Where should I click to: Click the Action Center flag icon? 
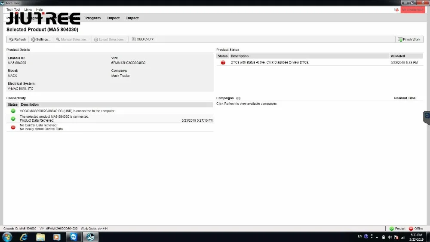[x=396, y=237]
